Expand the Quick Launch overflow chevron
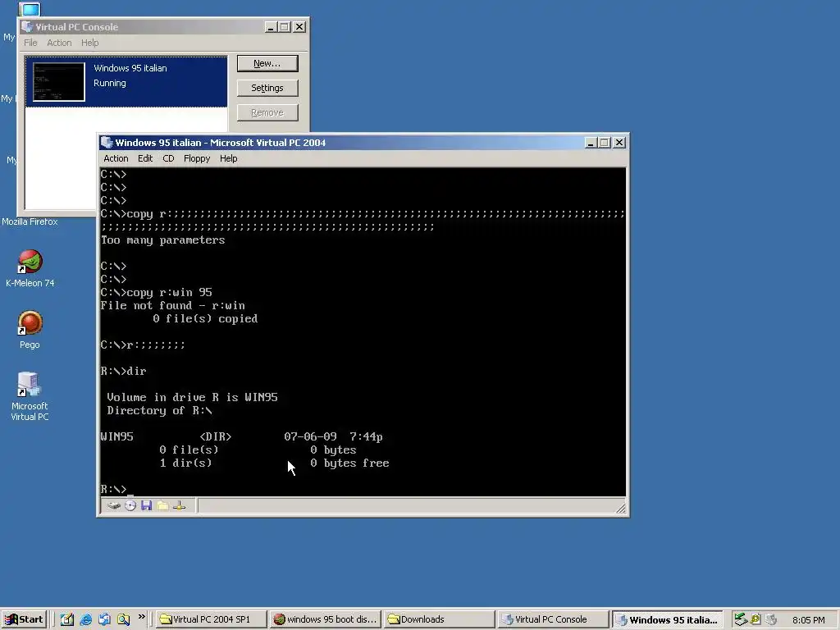This screenshot has width=840, height=630. [141, 617]
